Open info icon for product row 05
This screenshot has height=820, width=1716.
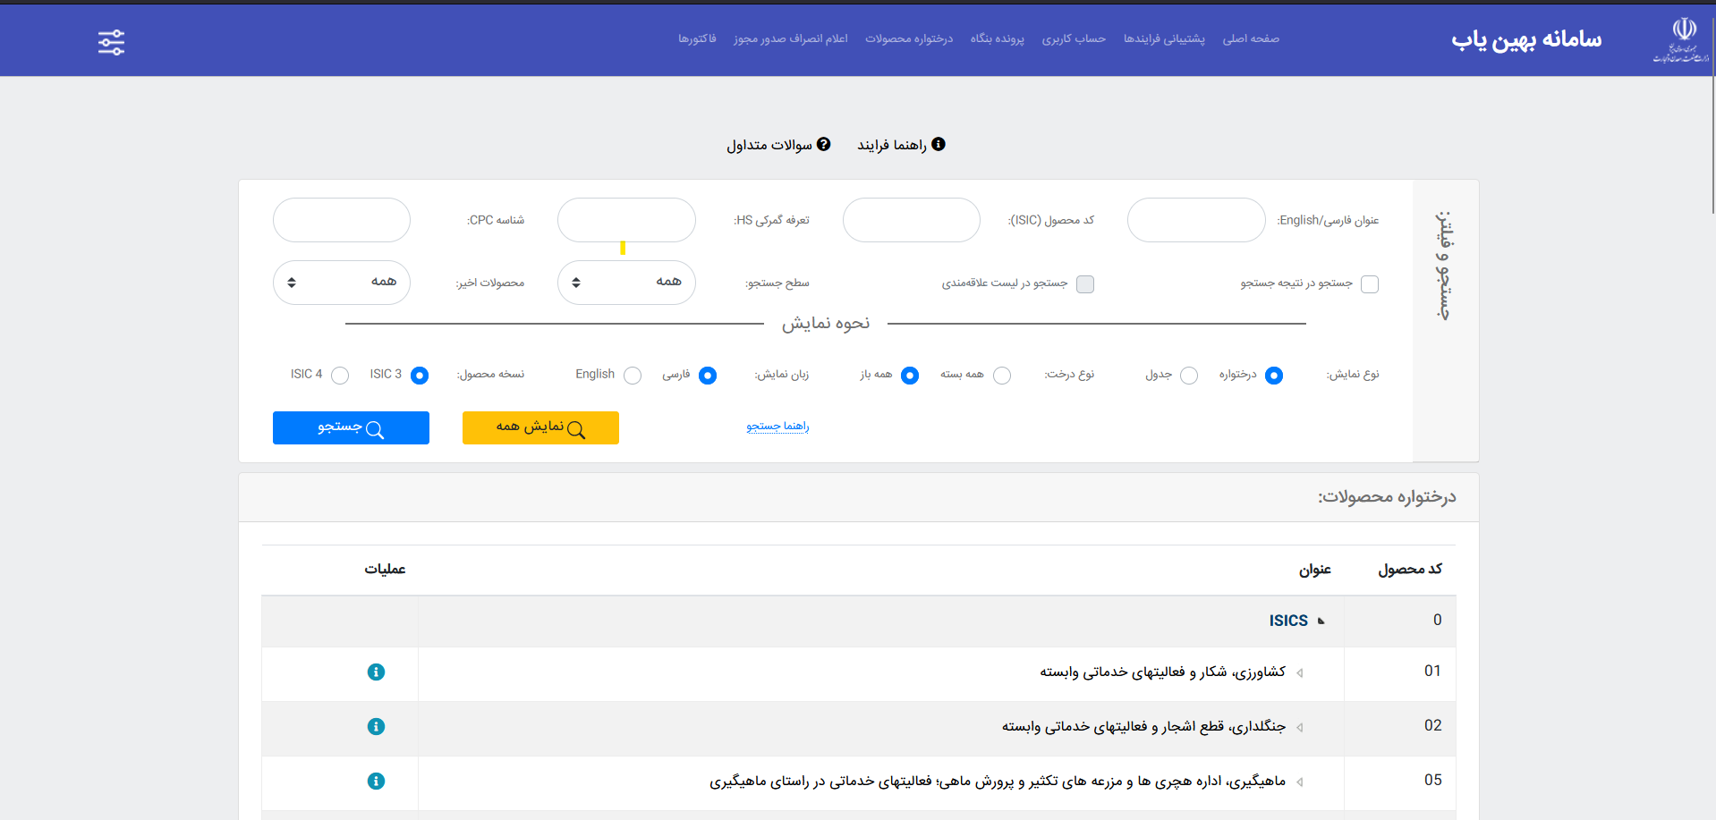pos(376,782)
